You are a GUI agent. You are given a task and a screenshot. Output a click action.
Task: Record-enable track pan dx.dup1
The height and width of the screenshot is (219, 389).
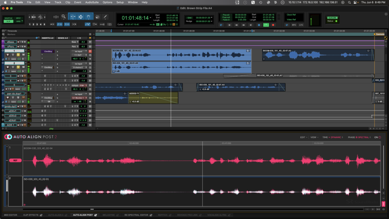click(8, 98)
